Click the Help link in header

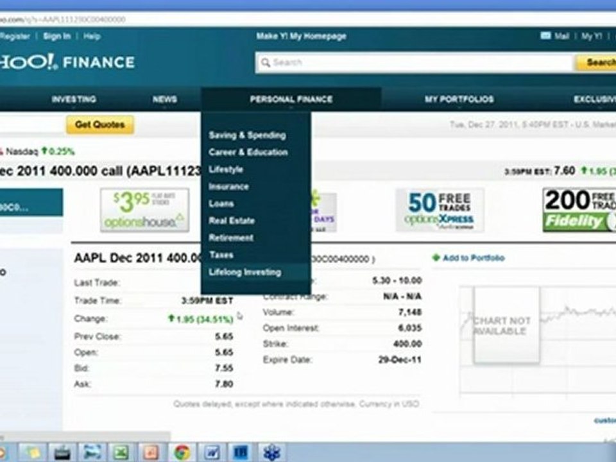92,37
